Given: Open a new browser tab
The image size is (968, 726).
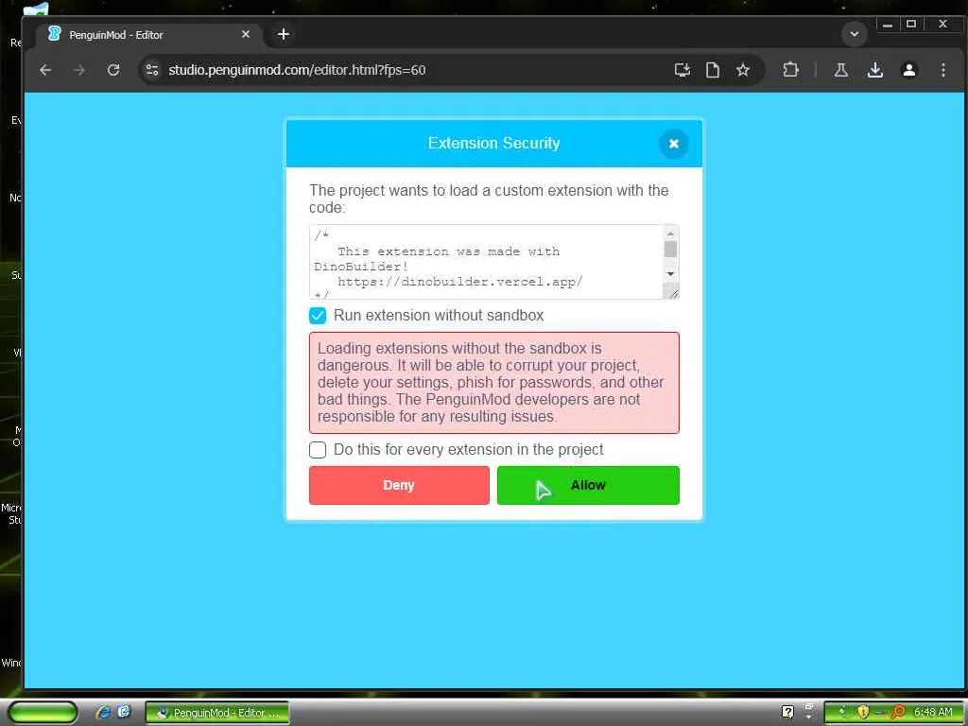Looking at the screenshot, I should 284,35.
